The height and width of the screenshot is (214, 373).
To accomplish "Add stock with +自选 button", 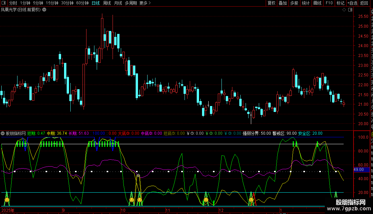I will pyautogui.click(x=352, y=3).
